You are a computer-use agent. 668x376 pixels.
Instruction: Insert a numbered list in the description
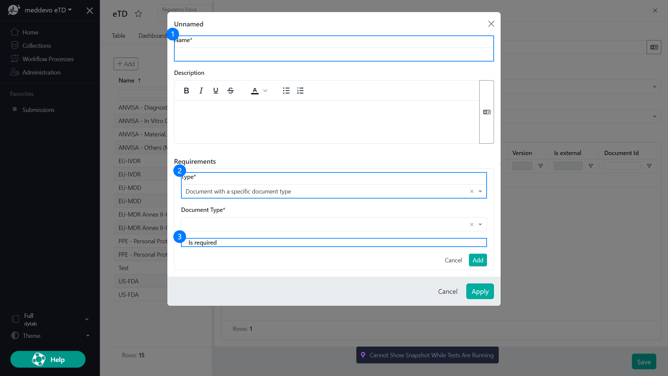pos(300,90)
